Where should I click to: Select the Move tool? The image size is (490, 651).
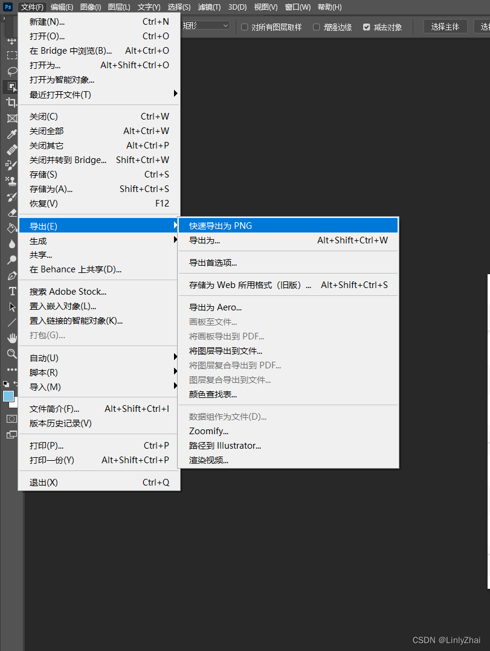[x=11, y=41]
